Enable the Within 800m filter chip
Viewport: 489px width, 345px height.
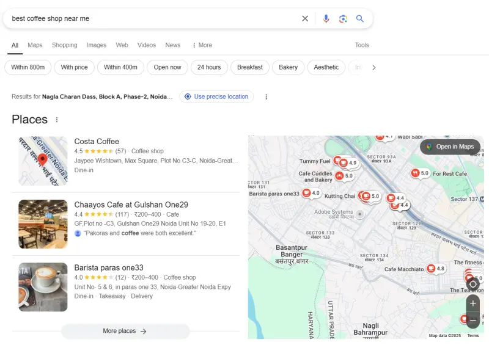coord(28,67)
